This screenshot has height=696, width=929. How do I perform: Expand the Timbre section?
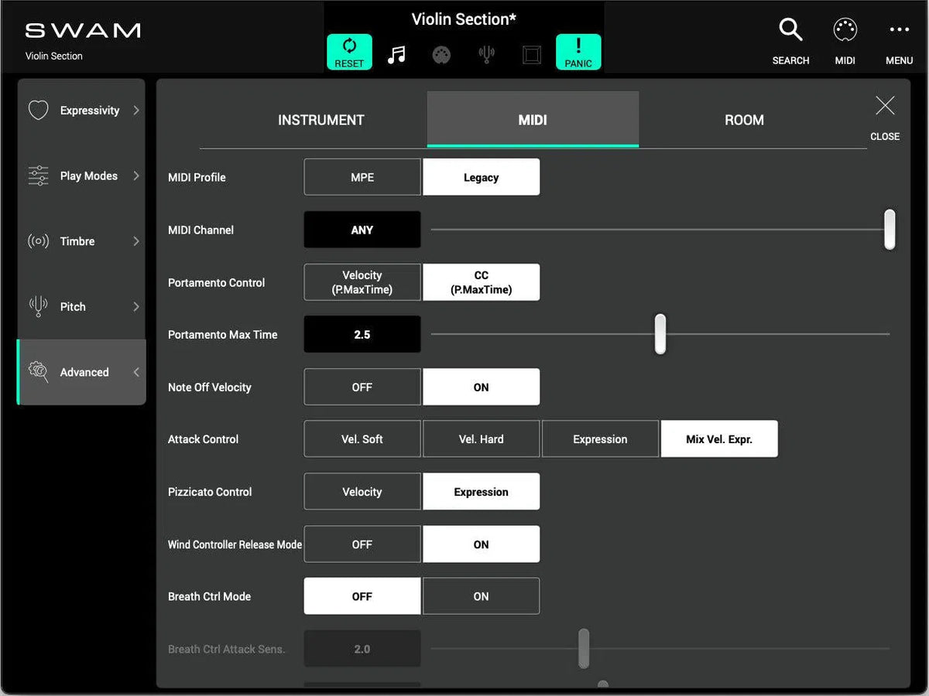[80, 241]
